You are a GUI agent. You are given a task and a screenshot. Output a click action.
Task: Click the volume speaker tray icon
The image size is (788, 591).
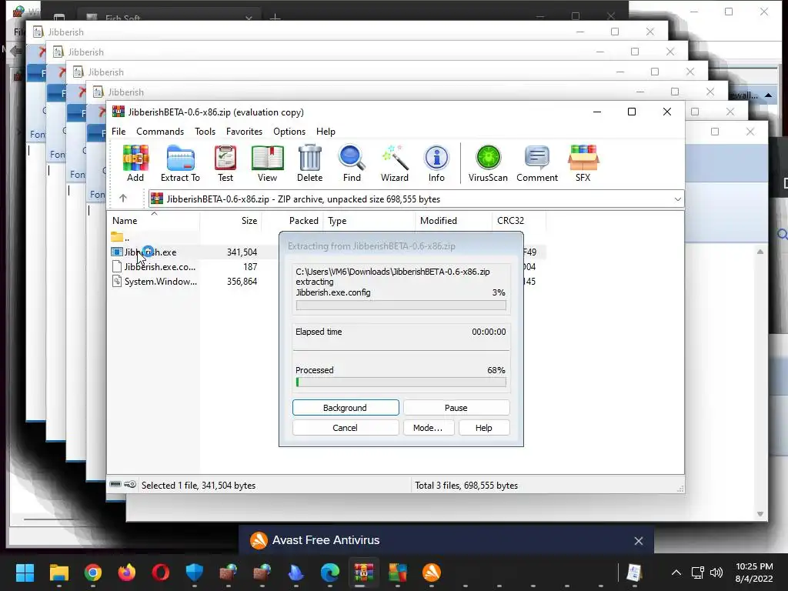point(716,573)
